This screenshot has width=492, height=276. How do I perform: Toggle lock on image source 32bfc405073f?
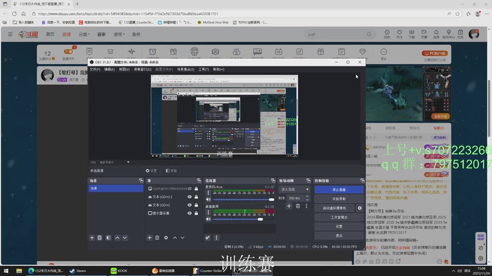coord(196,189)
